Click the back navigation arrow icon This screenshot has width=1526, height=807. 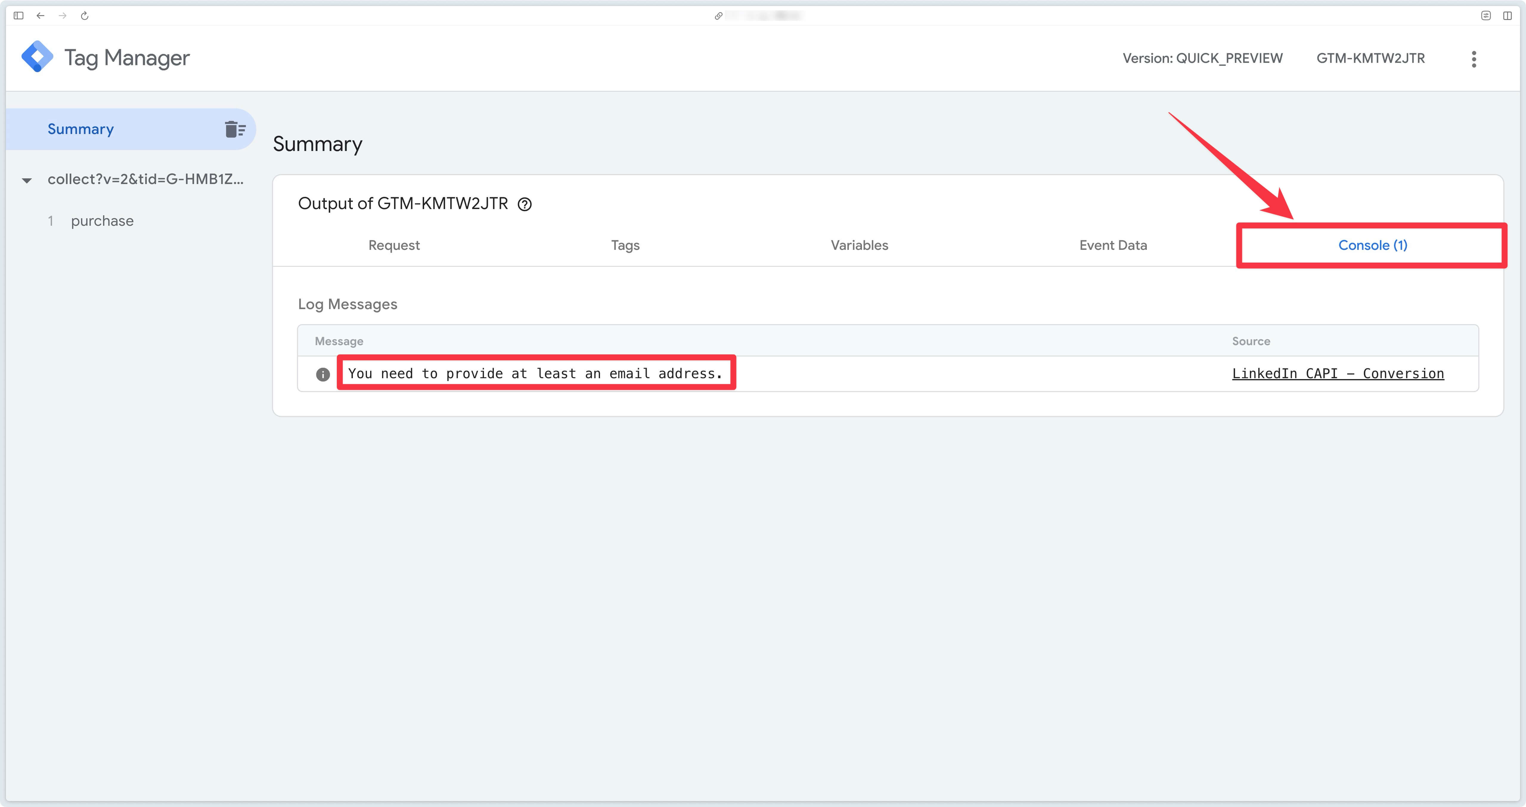pos(40,15)
